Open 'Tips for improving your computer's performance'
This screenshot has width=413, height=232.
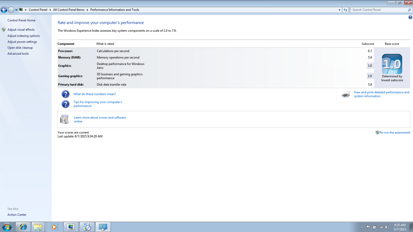pos(98,104)
